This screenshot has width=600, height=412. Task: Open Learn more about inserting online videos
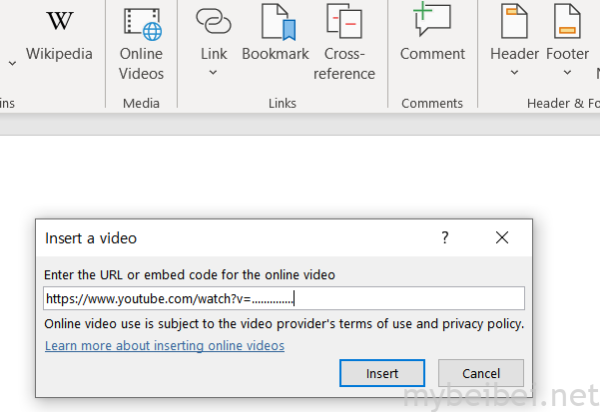coord(165,345)
